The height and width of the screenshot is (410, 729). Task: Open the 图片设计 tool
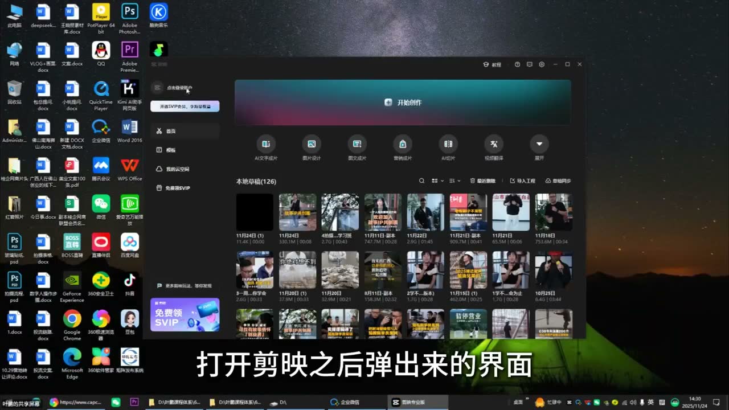pos(312,148)
